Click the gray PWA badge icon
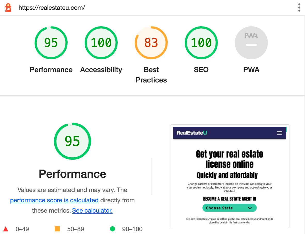The width and height of the screenshot is (305, 234). click(x=251, y=43)
